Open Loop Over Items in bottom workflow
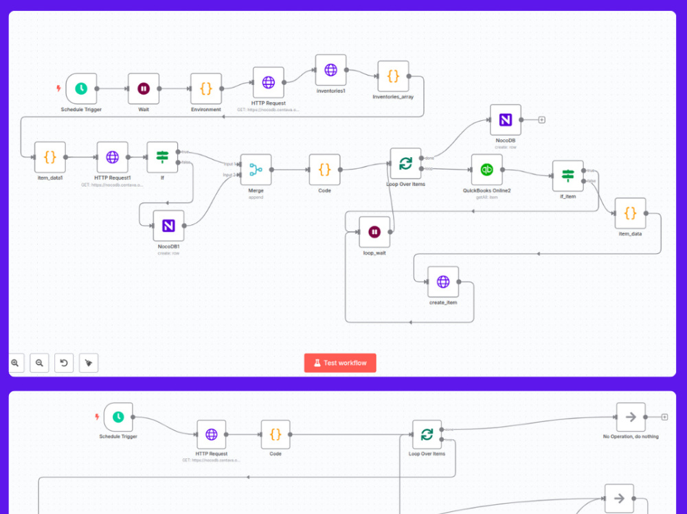Screen dimensions: 687x514 [x=427, y=434]
